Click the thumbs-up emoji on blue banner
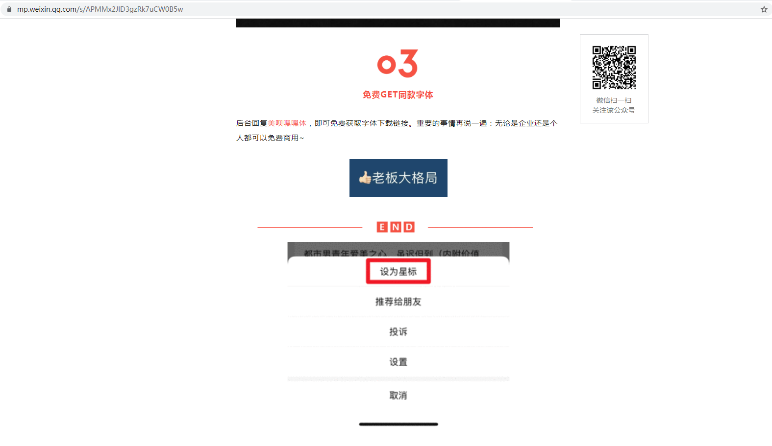The height and width of the screenshot is (446, 772). 365,178
